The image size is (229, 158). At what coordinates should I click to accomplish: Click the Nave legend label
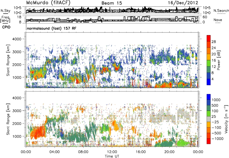tap(218, 20)
